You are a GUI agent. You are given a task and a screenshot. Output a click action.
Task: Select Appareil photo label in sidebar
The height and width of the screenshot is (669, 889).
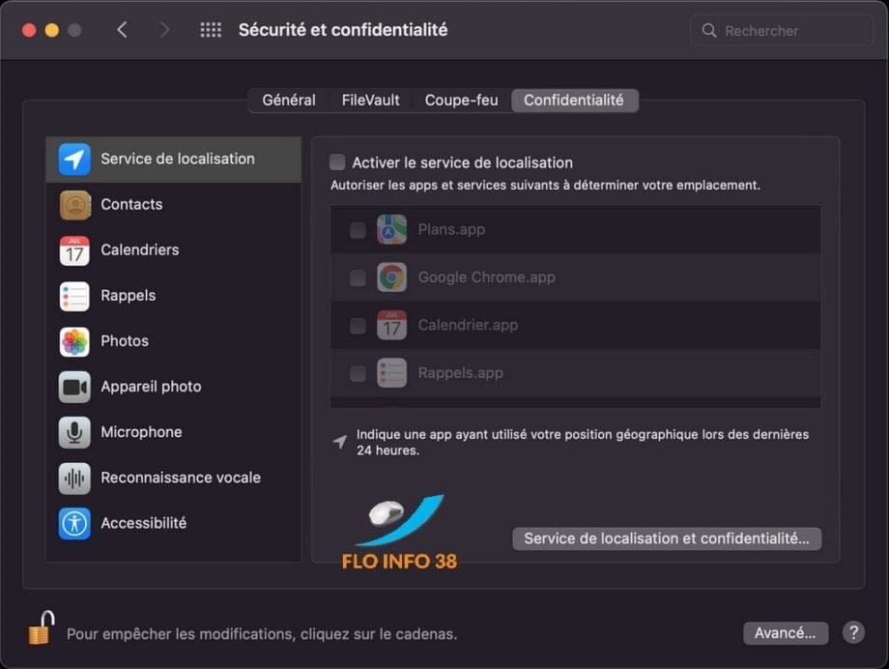coord(152,387)
